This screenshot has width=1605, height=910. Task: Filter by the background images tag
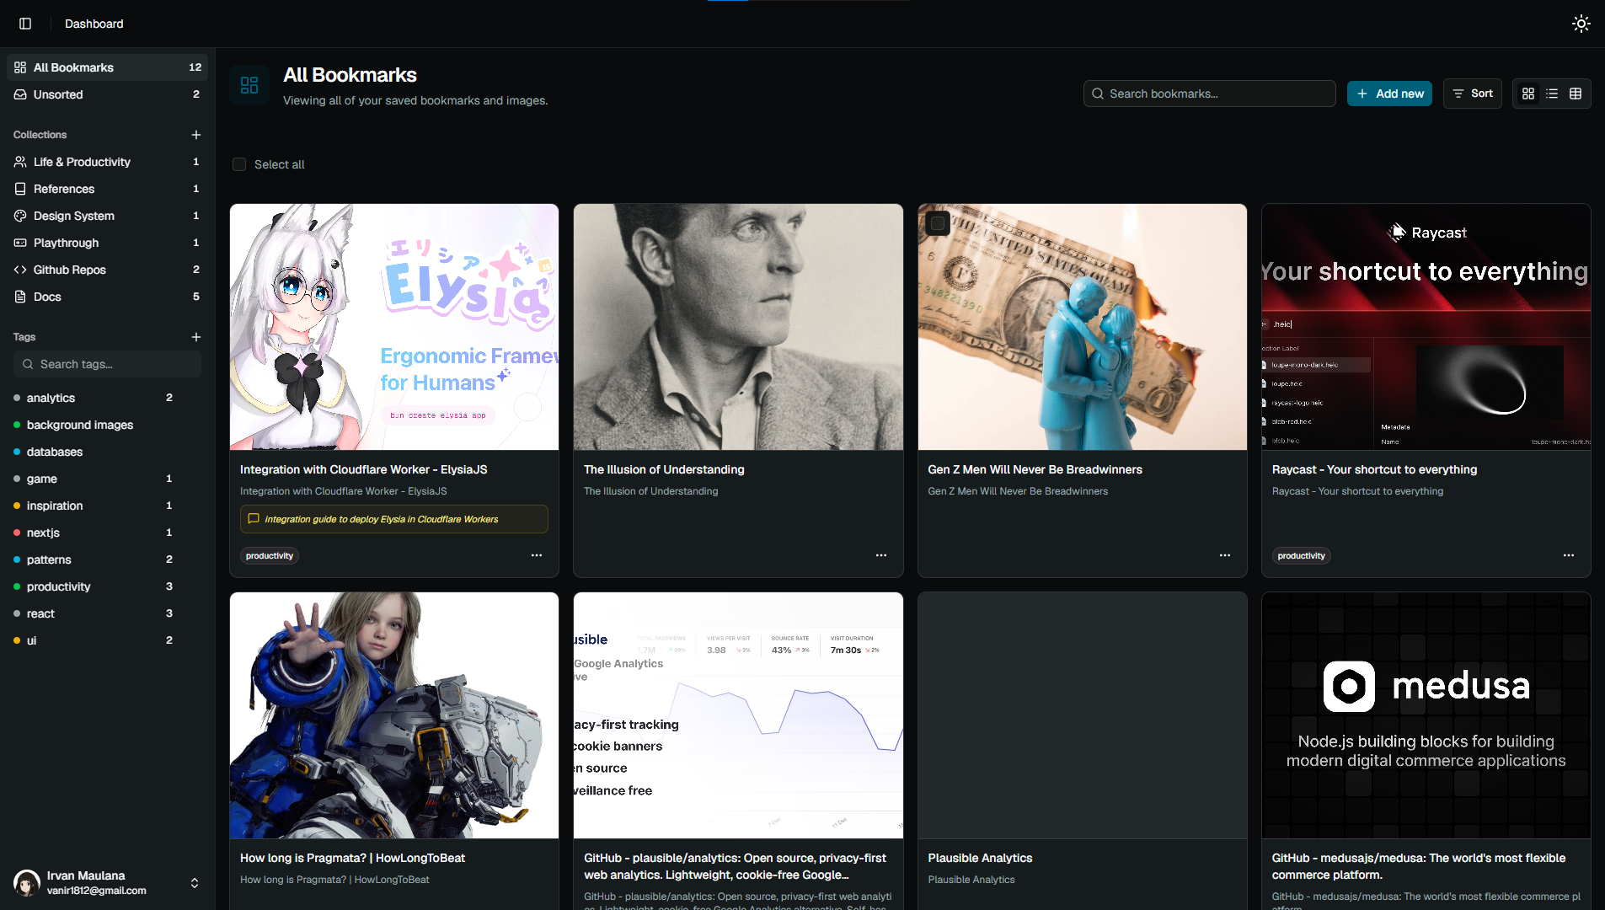[94, 425]
